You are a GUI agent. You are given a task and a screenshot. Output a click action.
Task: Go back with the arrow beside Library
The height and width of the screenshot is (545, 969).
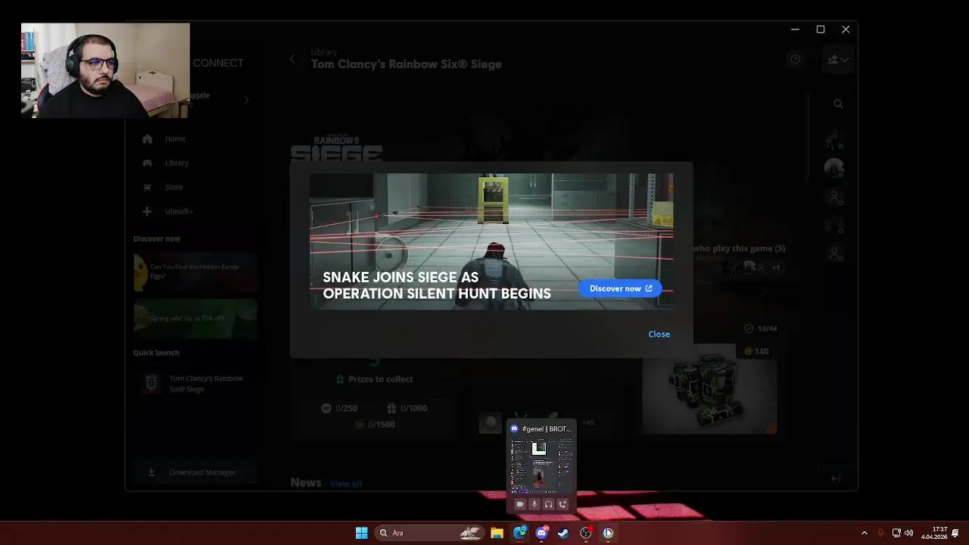tap(292, 59)
